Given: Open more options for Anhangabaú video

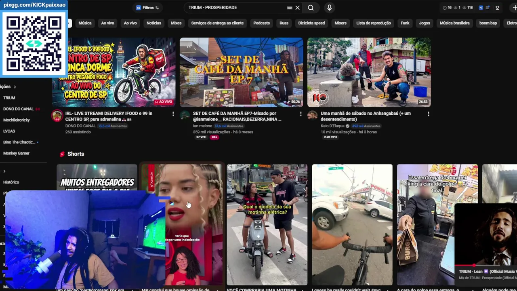Looking at the screenshot, I should pos(429,114).
